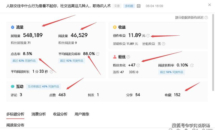Open help icon next to 部分数据更新有延迟

(x=206, y=17)
